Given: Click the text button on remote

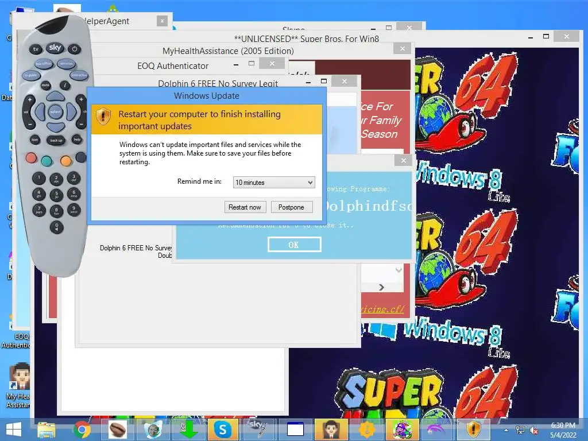Looking at the screenshot, I should click(35, 140).
